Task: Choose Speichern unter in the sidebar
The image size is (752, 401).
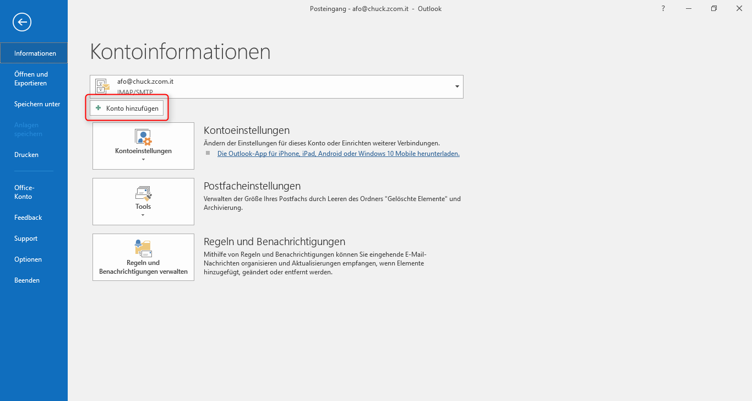Action: 37,104
